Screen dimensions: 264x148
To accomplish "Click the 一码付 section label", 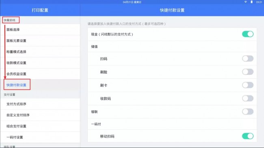I will [x=96, y=124].
